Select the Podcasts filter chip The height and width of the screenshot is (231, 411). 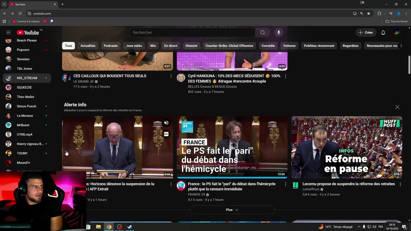[111, 46]
